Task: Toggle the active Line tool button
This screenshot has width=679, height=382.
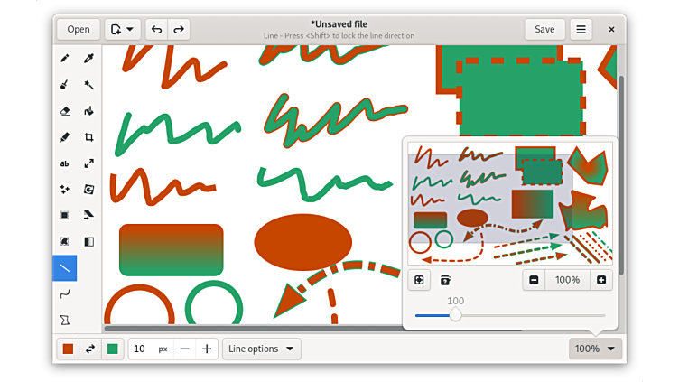Action: 64,268
